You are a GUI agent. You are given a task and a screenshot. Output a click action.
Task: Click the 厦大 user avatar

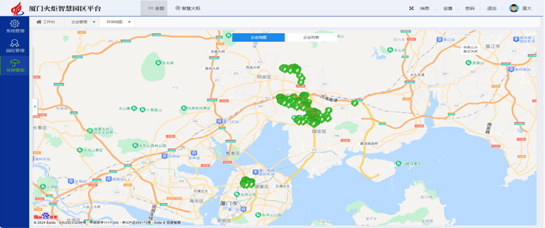(x=513, y=8)
